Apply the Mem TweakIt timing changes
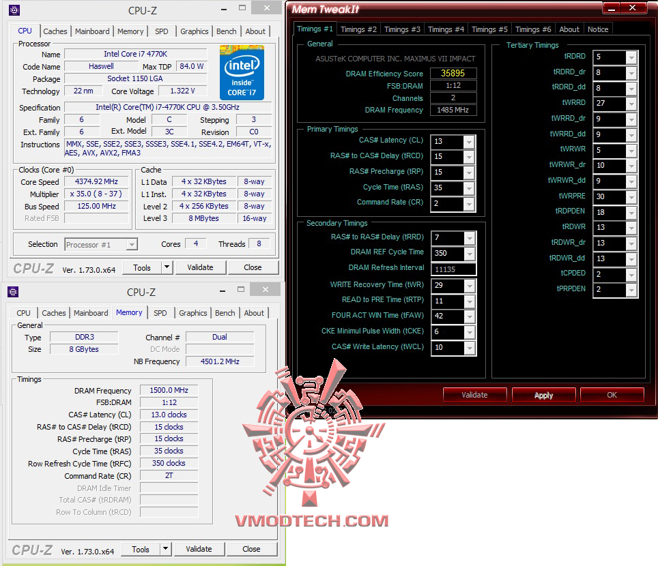 coord(543,395)
